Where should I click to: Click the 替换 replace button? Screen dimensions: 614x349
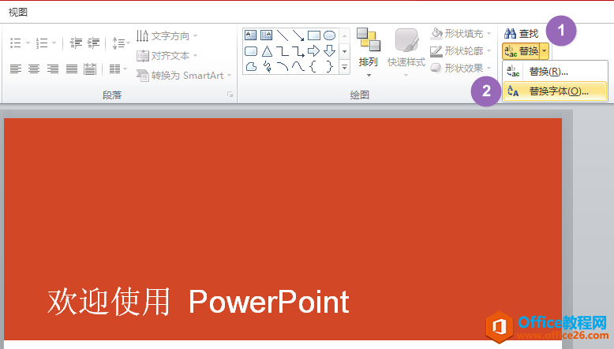(x=521, y=50)
